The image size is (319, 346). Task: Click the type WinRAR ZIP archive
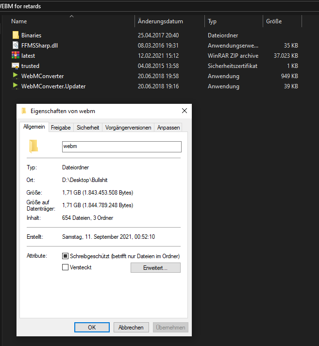[233, 56]
